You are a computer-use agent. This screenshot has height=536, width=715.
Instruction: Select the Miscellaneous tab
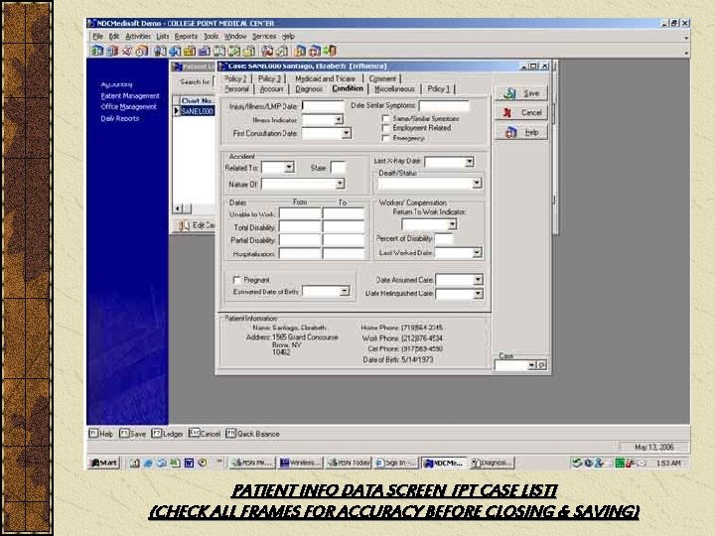click(394, 89)
